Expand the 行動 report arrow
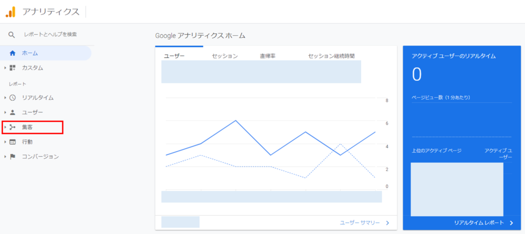Image resolution: width=525 pixels, height=234 pixels. 5,142
